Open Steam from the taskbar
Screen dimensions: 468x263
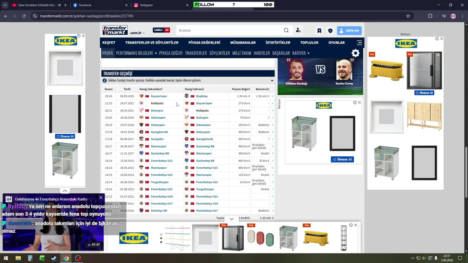[54, 258]
